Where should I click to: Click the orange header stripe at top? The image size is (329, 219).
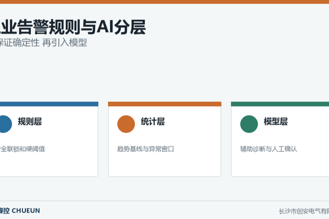coord(164,2)
